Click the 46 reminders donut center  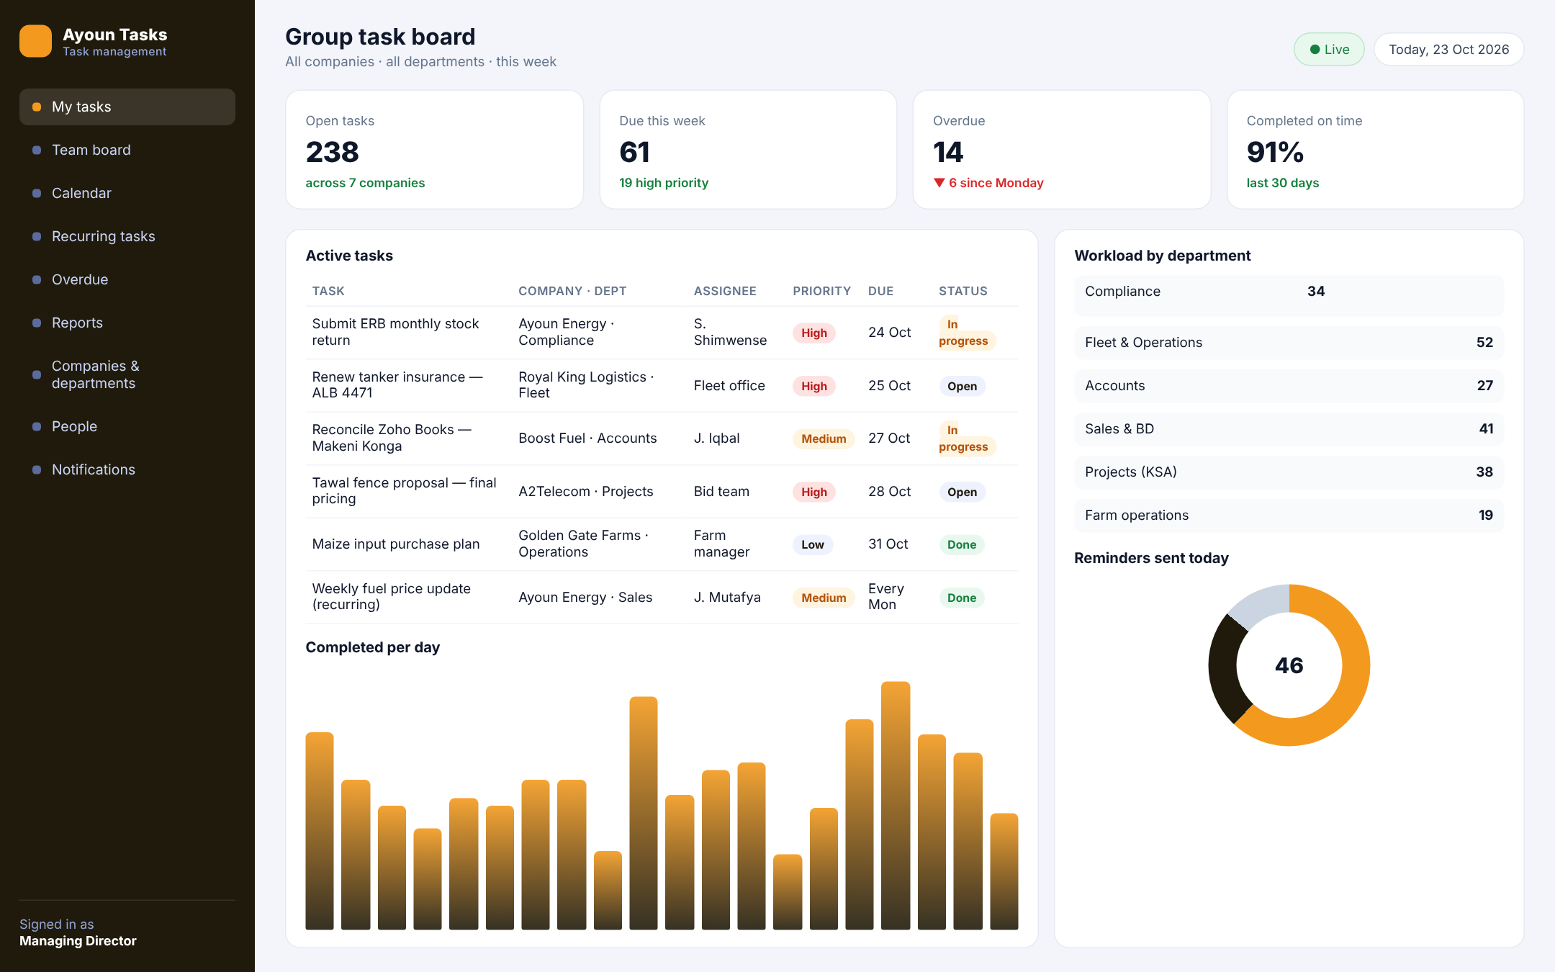pyautogui.click(x=1289, y=665)
